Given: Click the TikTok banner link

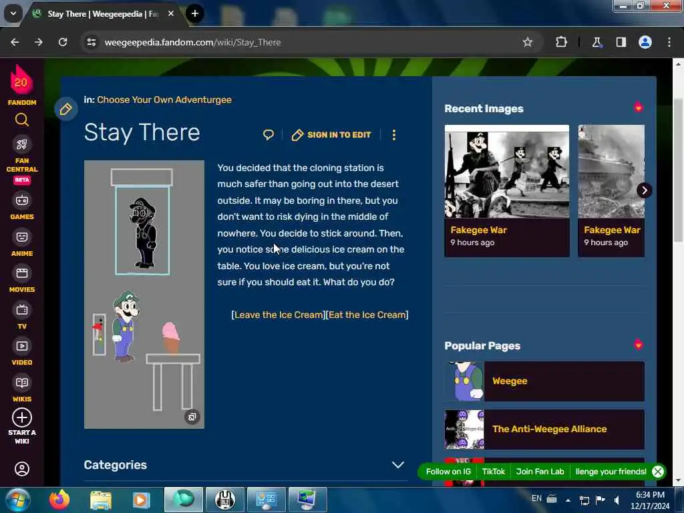Looking at the screenshot, I should pos(494,472).
